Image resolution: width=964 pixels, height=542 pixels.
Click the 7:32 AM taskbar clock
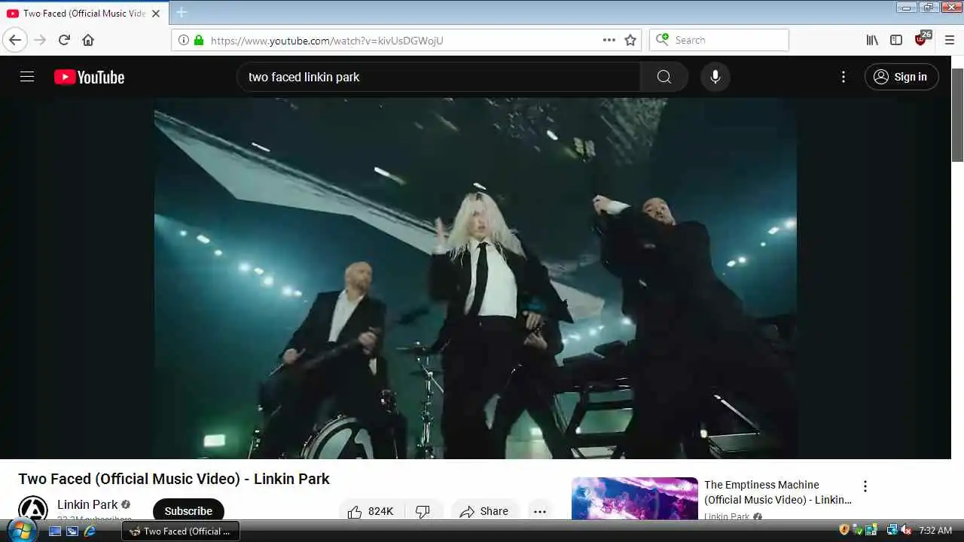pyautogui.click(x=935, y=531)
